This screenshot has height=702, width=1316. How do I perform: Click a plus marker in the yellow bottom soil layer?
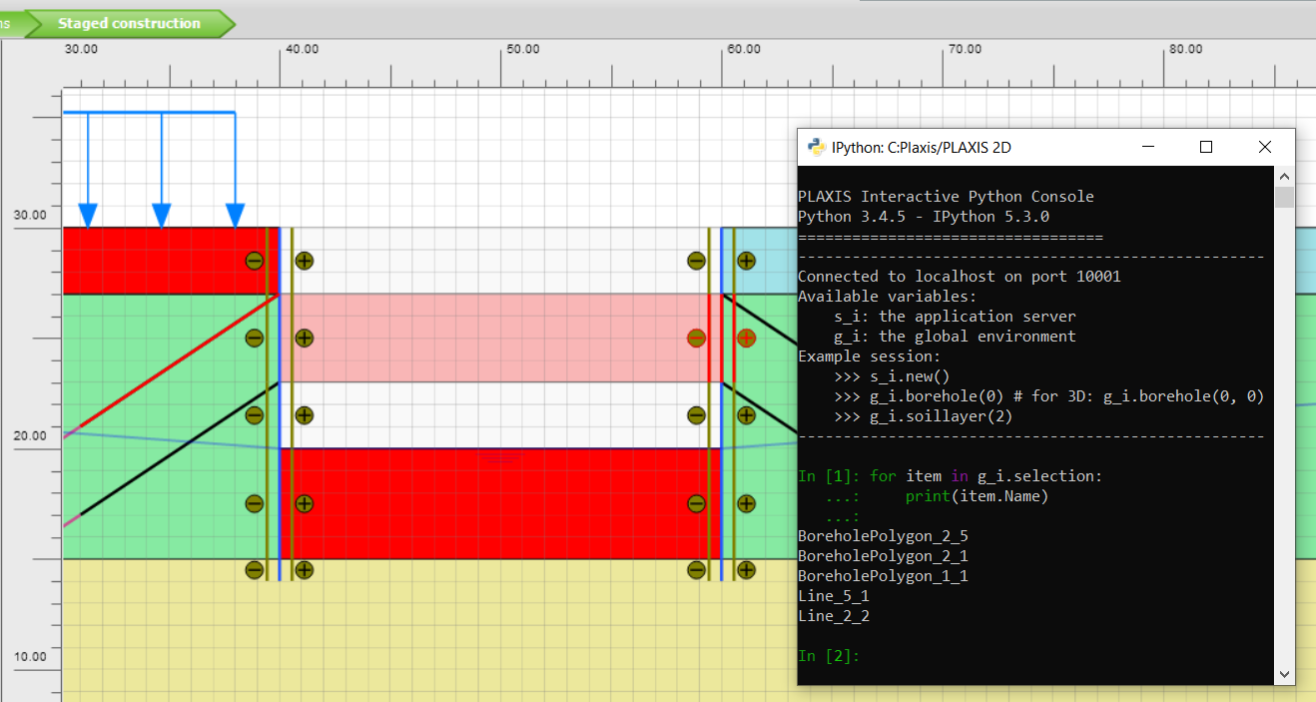[x=304, y=570]
